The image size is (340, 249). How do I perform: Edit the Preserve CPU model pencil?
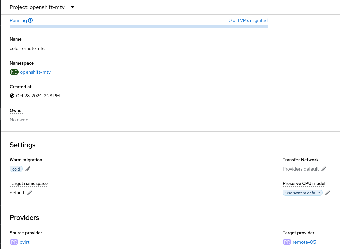(x=328, y=193)
